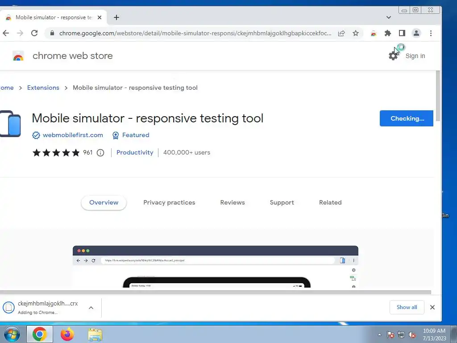Click the 400,000+ users text
457x343 pixels.
tap(187, 153)
